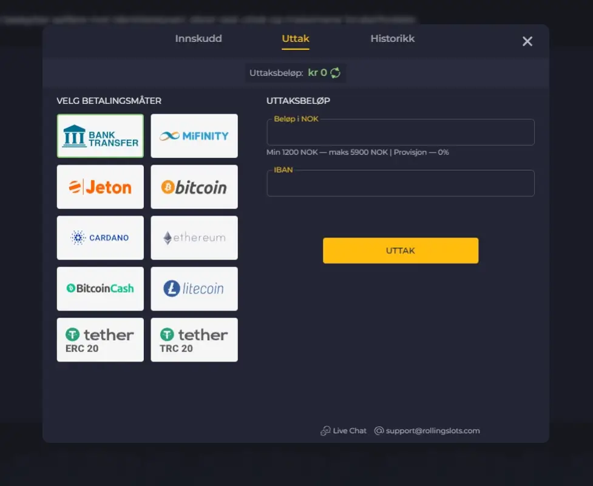Click the support@rollingslots.com email link
The width and height of the screenshot is (593, 486).
[x=427, y=431]
